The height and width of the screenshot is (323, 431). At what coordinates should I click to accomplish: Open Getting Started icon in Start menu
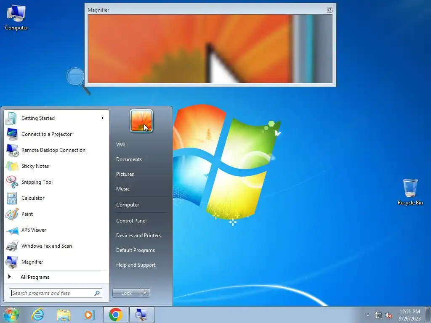[12, 118]
